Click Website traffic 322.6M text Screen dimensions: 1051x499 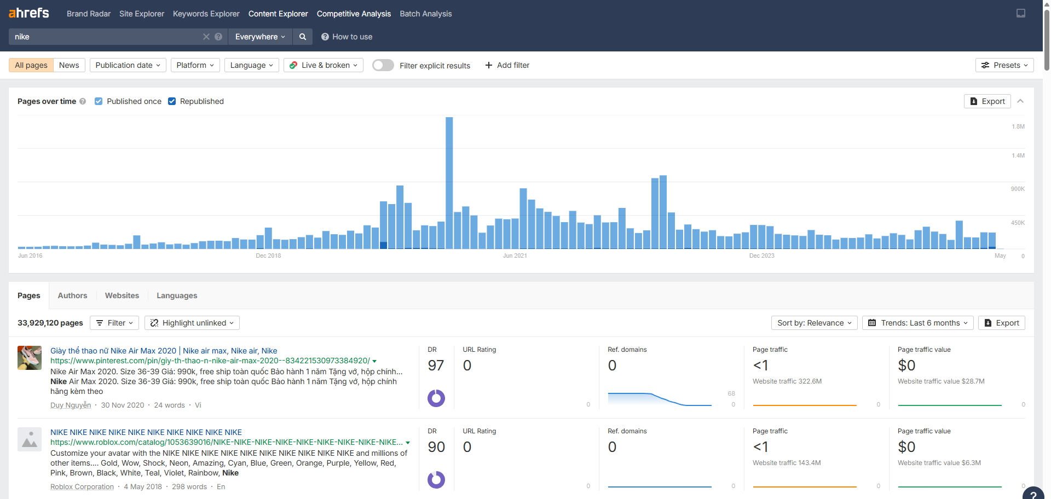tap(787, 381)
